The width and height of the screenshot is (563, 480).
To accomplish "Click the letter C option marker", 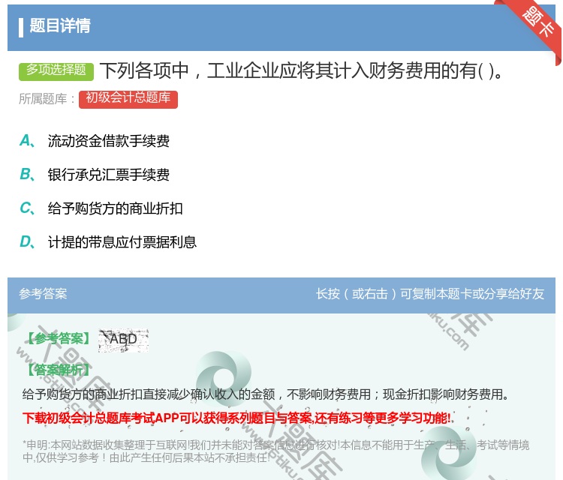I will (x=27, y=208).
